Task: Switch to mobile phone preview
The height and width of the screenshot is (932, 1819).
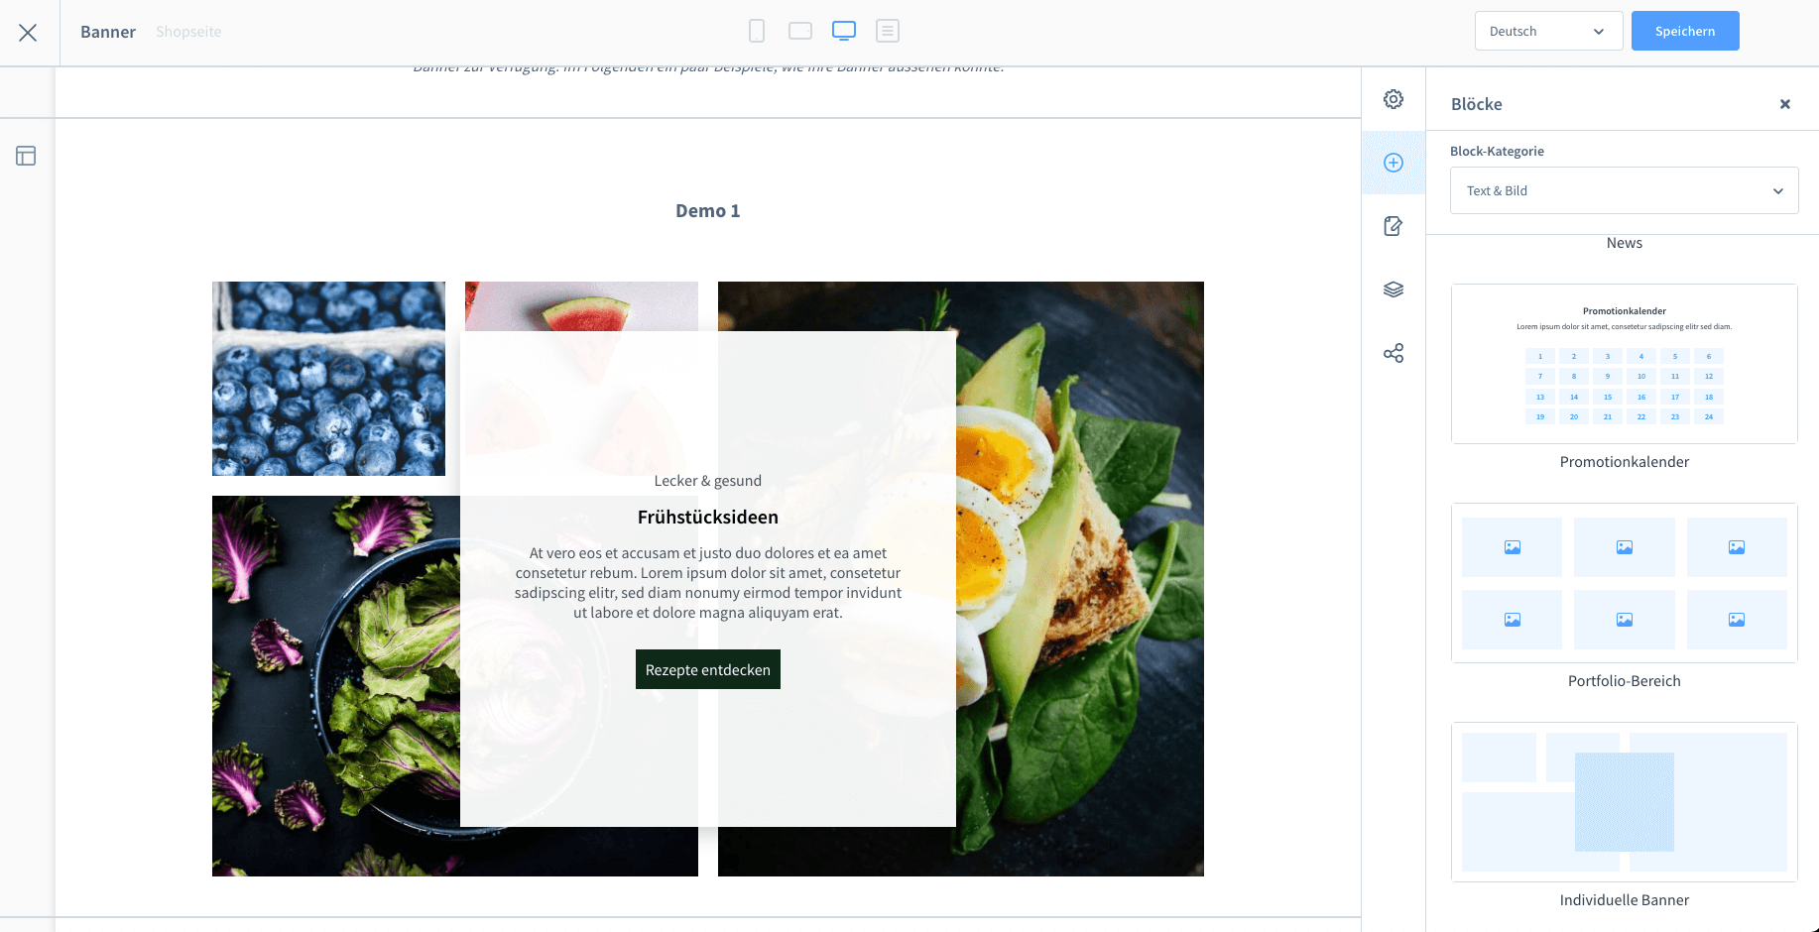Action: (757, 31)
